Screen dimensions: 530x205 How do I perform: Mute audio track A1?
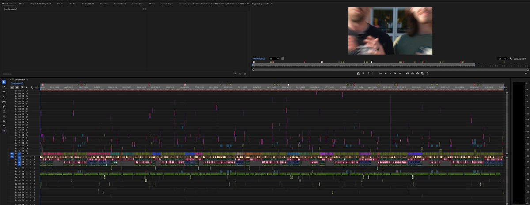point(26,157)
